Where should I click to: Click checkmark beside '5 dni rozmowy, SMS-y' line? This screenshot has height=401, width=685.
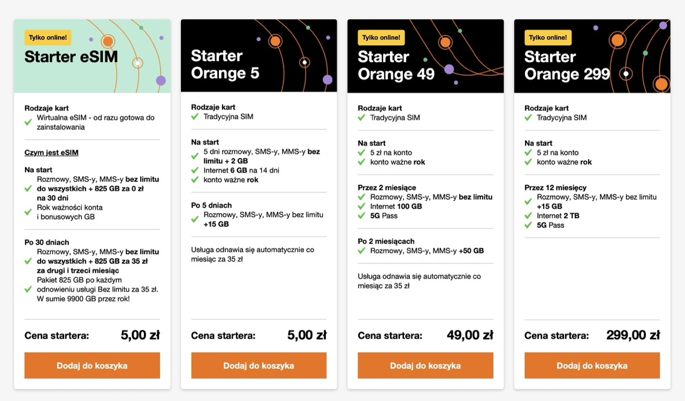[195, 156]
